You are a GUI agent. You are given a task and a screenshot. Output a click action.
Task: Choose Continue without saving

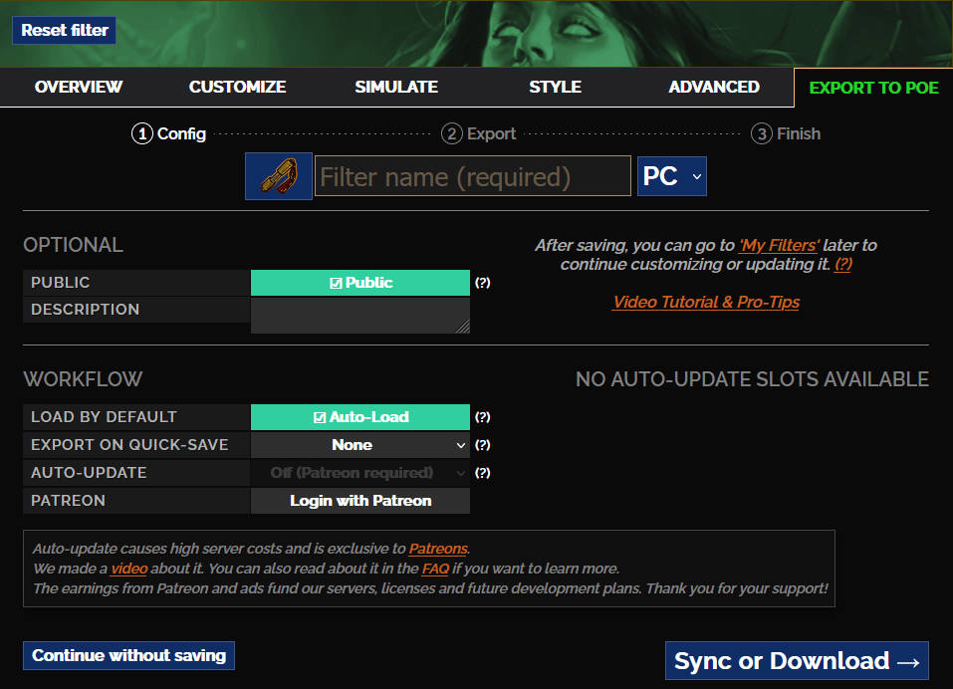tap(128, 655)
